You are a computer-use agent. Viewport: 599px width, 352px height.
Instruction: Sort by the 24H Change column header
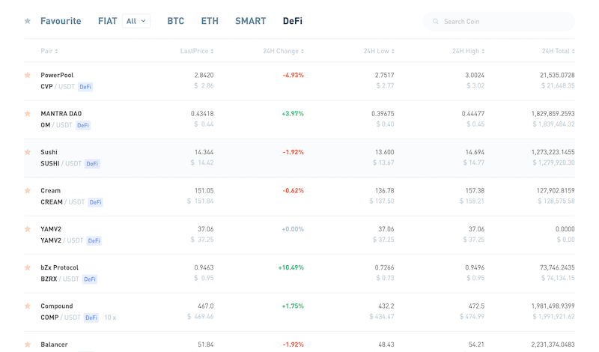click(x=283, y=51)
